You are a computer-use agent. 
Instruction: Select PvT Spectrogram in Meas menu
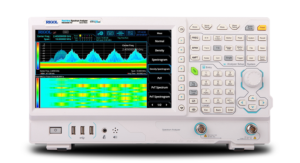[x=159, y=96]
